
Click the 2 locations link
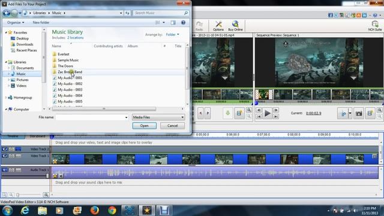pyautogui.click(x=76, y=38)
